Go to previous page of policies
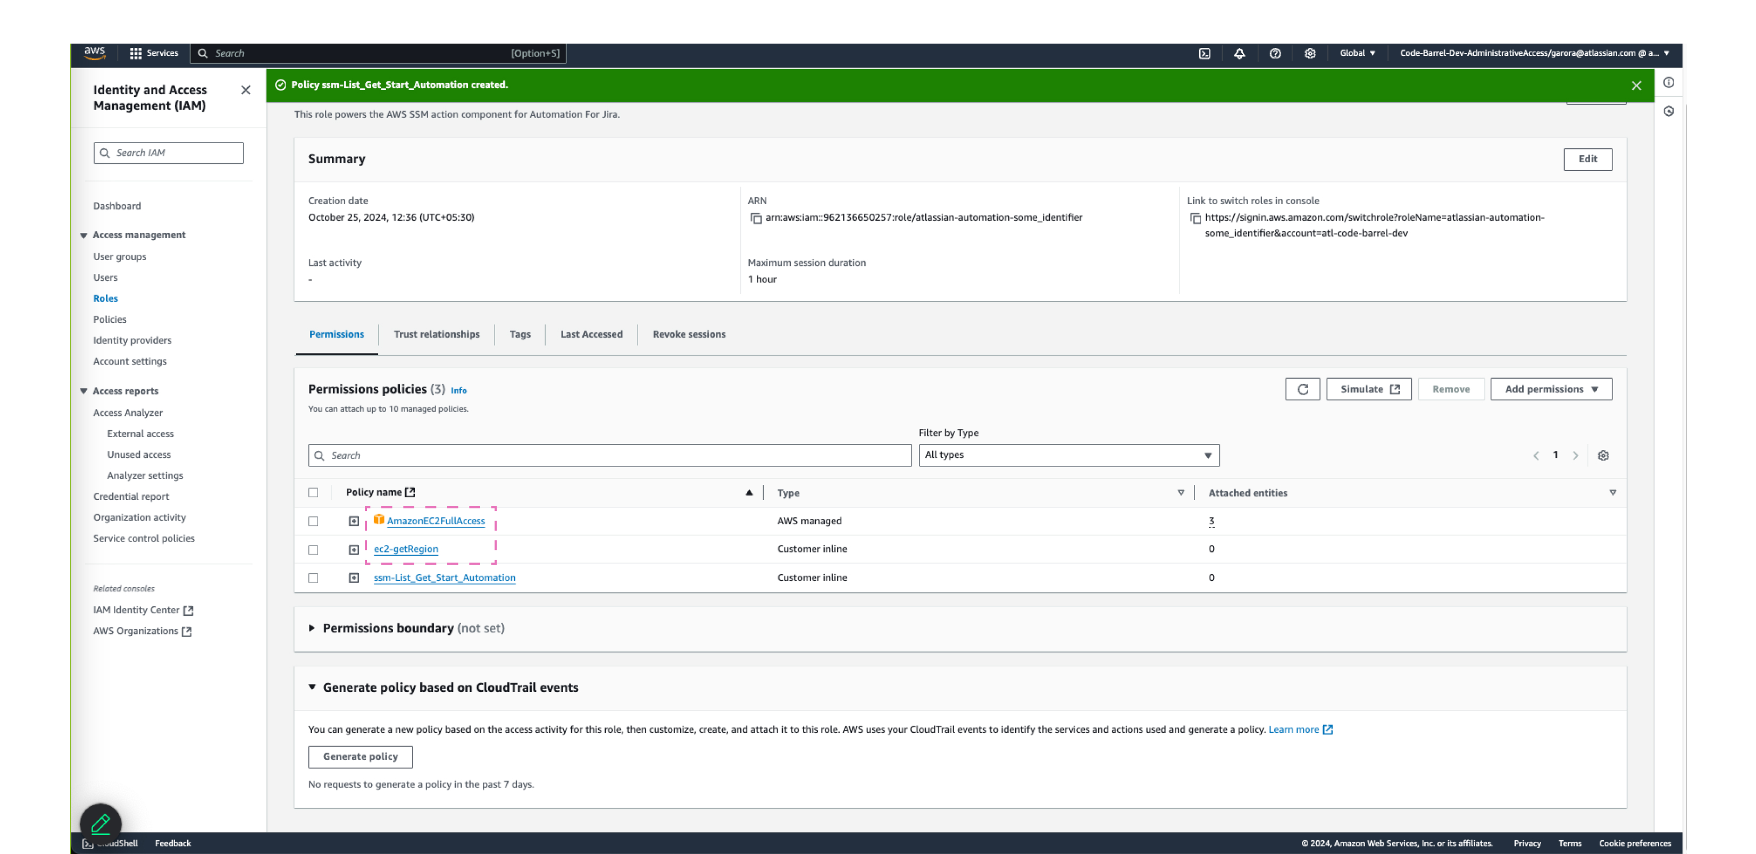Image resolution: width=1756 pixels, height=854 pixels. click(1536, 455)
